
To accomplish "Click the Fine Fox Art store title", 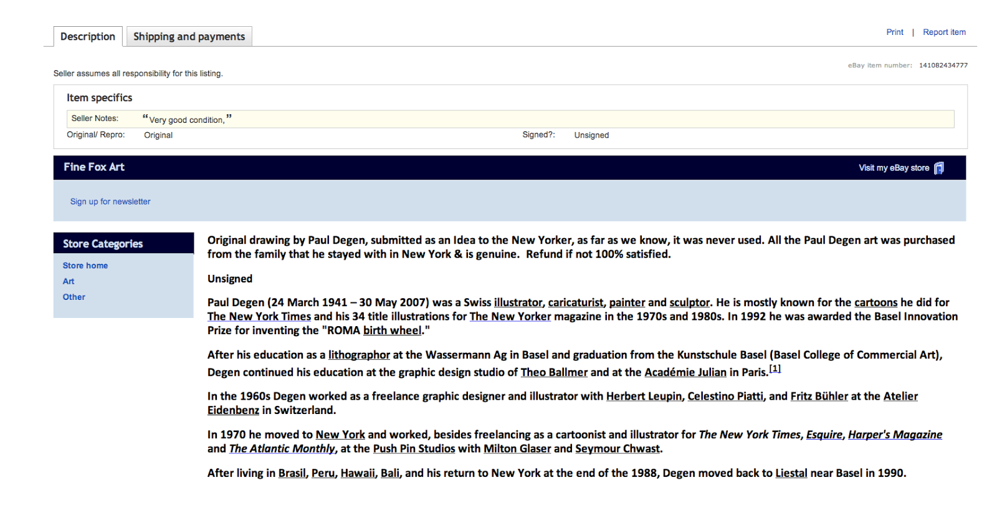I will coord(94,167).
